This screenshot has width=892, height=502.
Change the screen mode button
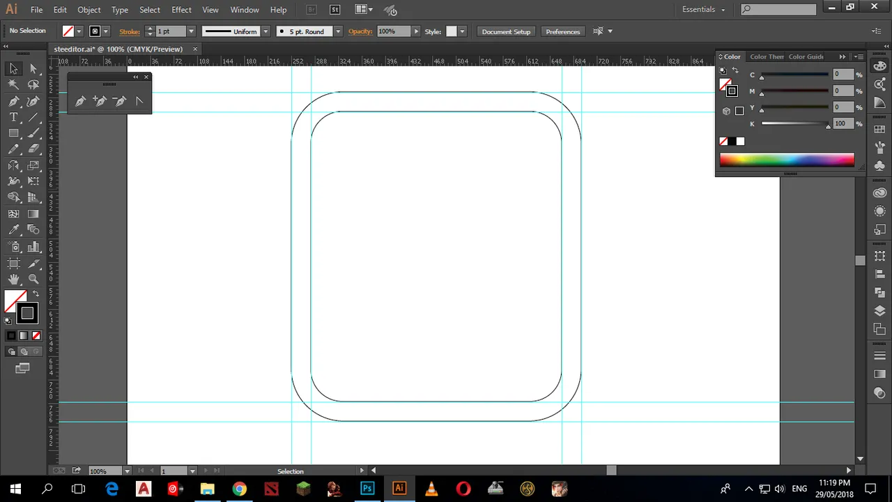pyautogui.click(x=23, y=367)
